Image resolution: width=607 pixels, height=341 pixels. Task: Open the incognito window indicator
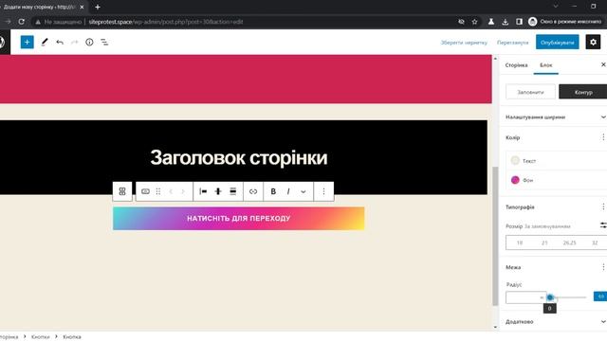click(x=565, y=22)
